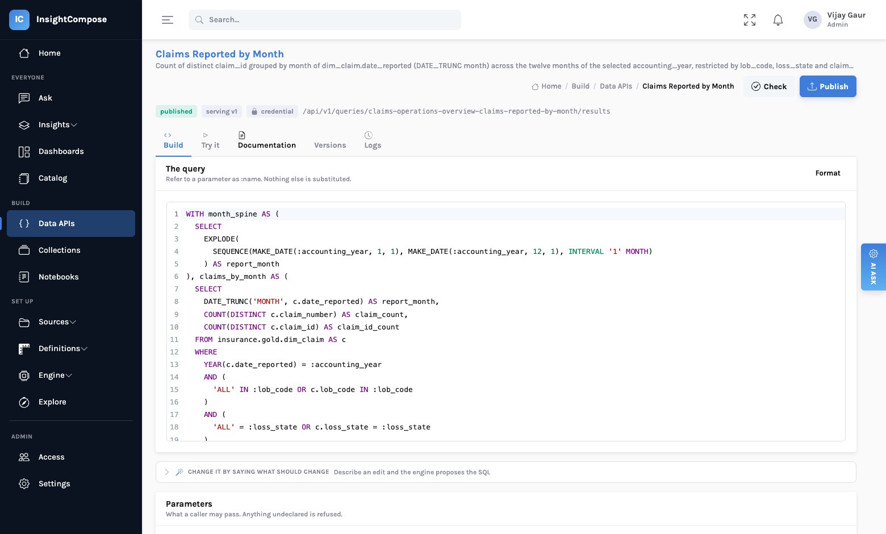
Task: Go to Data APIs breadcrumb link
Action: click(x=616, y=86)
